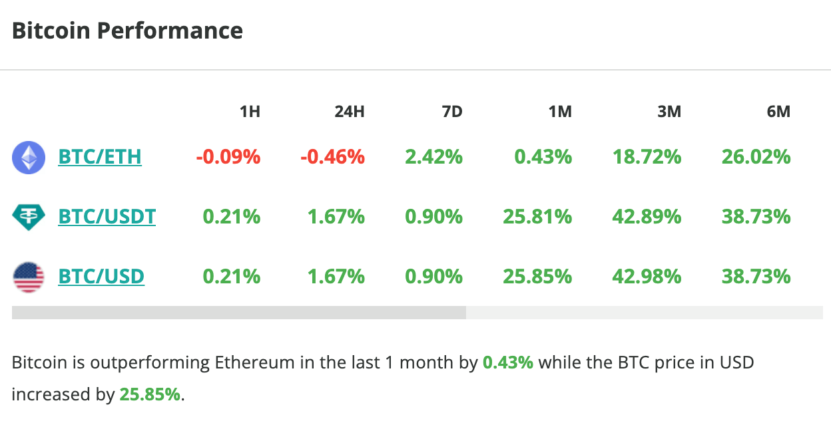Click green 0.43% in the summary sentence
This screenshot has height=427, width=831.
[508, 363]
